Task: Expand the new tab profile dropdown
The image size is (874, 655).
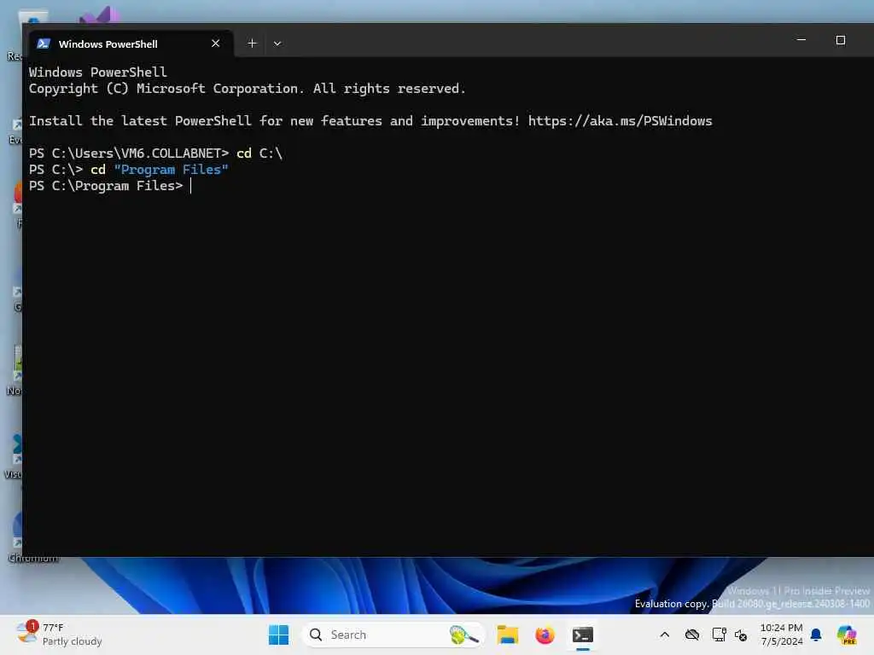Action: click(x=277, y=43)
